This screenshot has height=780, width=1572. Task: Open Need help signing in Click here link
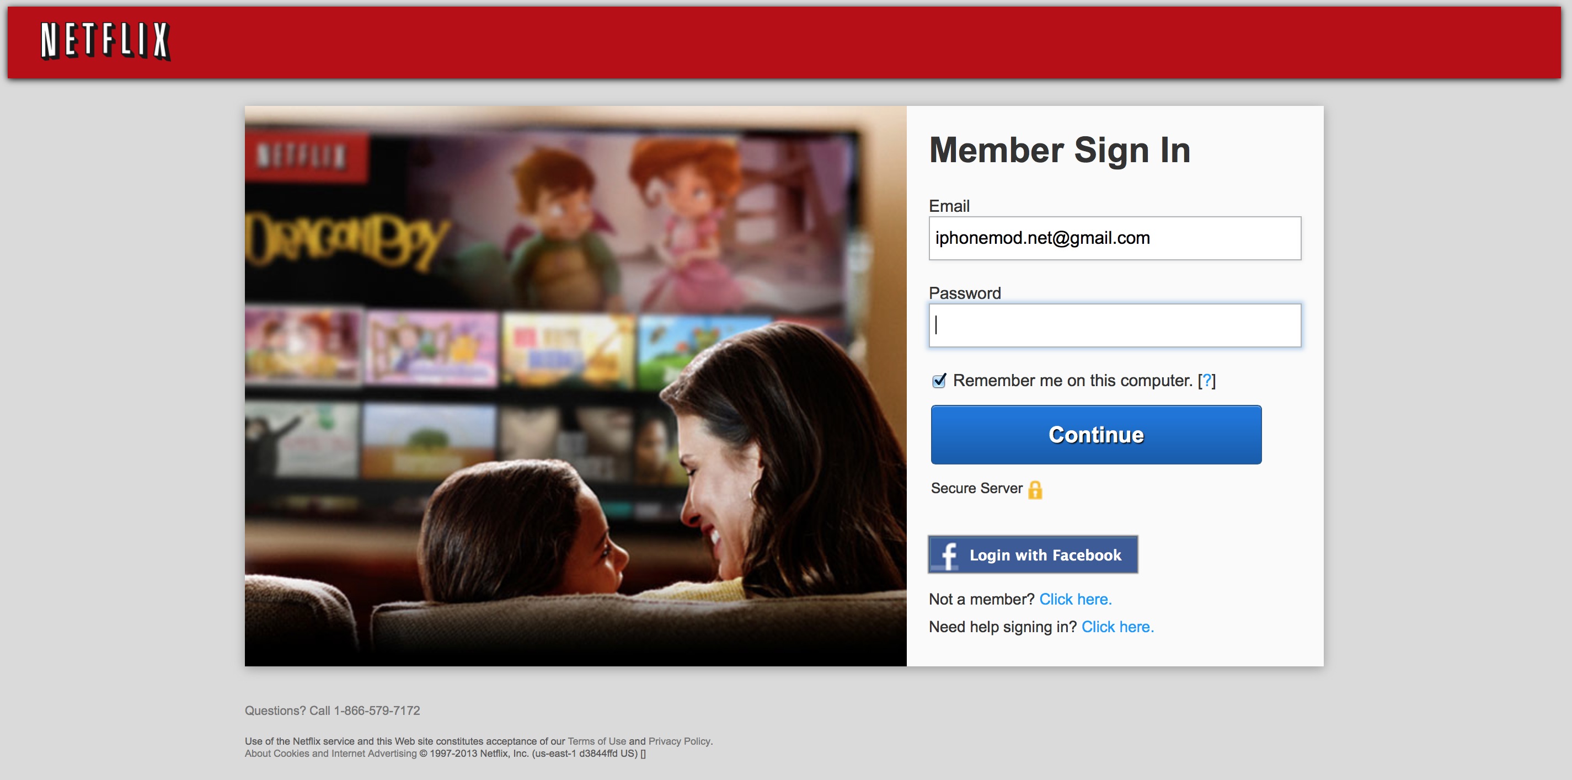1117,627
